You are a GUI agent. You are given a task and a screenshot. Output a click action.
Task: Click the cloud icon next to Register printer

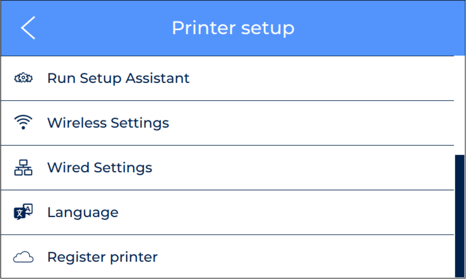[x=23, y=256]
